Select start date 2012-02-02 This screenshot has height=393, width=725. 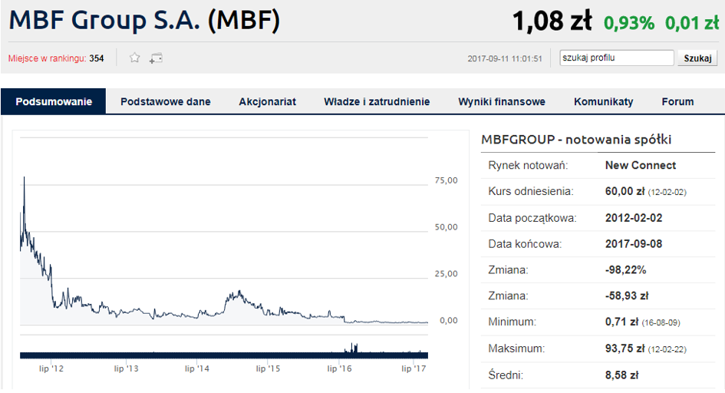click(x=634, y=218)
